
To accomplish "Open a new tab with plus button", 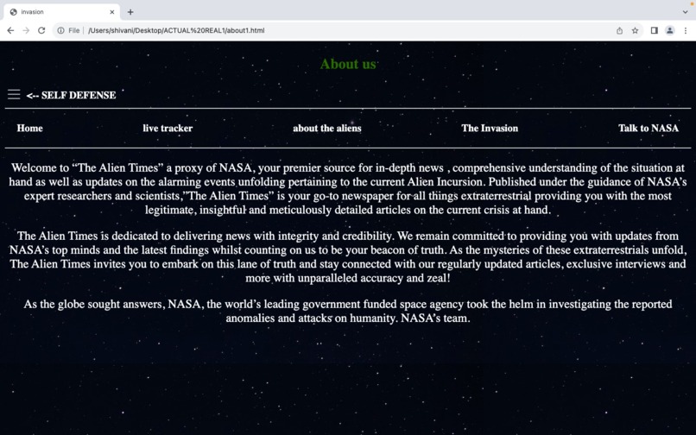I will [130, 12].
